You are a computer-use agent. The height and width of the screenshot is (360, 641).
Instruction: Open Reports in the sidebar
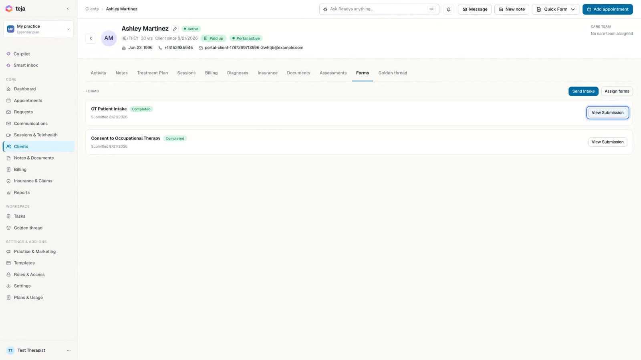[38, 192]
